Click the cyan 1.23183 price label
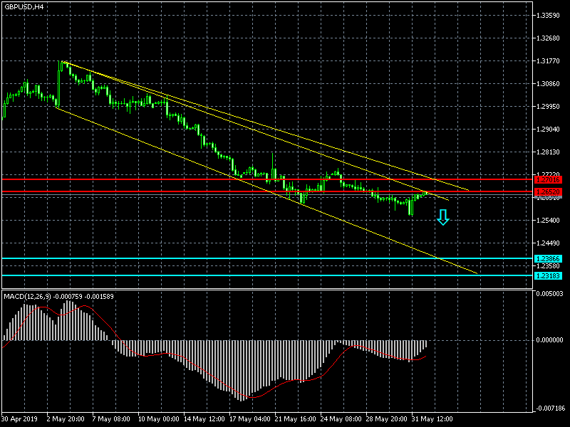 (548, 275)
